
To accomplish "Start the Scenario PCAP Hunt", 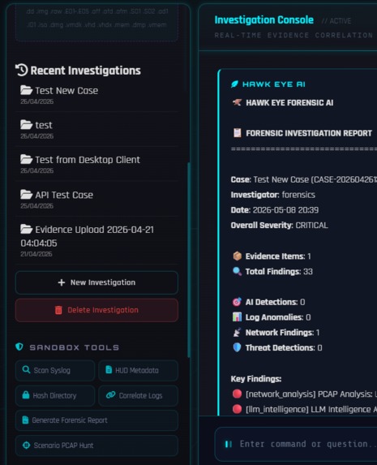I will (x=96, y=446).
